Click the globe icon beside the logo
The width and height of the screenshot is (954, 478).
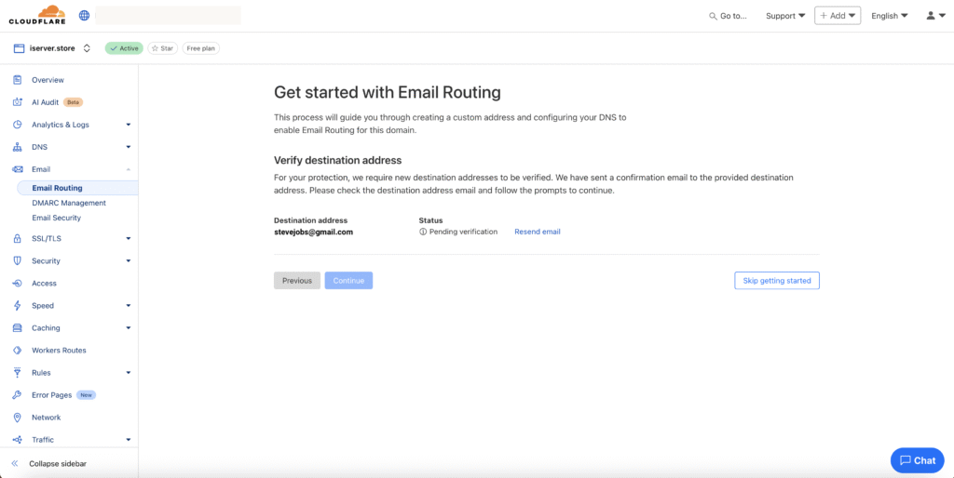tap(85, 16)
